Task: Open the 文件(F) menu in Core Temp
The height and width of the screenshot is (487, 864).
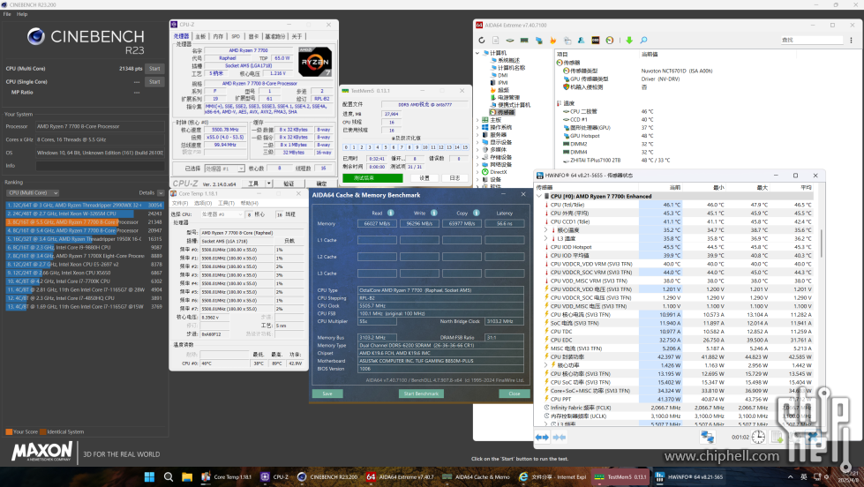Action: coord(180,203)
